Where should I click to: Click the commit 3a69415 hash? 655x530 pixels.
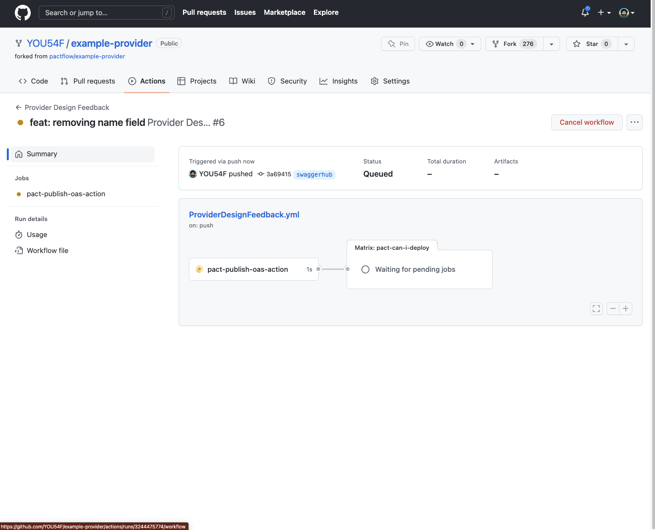point(278,174)
